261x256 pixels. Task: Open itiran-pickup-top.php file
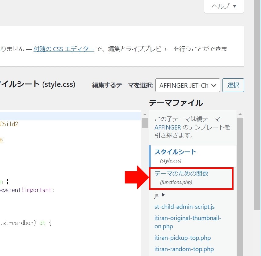183,238
